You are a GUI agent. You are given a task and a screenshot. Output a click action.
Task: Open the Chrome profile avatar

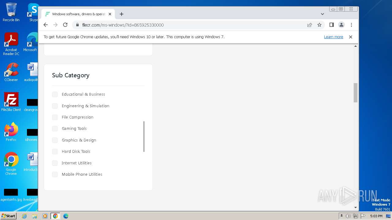click(341, 25)
